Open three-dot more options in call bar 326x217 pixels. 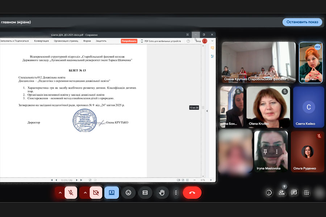[x=176, y=192]
